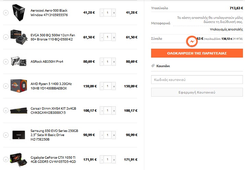Decrease quantity of Samsung 850 EVO
Viewport: 245px width, 170px height.
click(102, 135)
